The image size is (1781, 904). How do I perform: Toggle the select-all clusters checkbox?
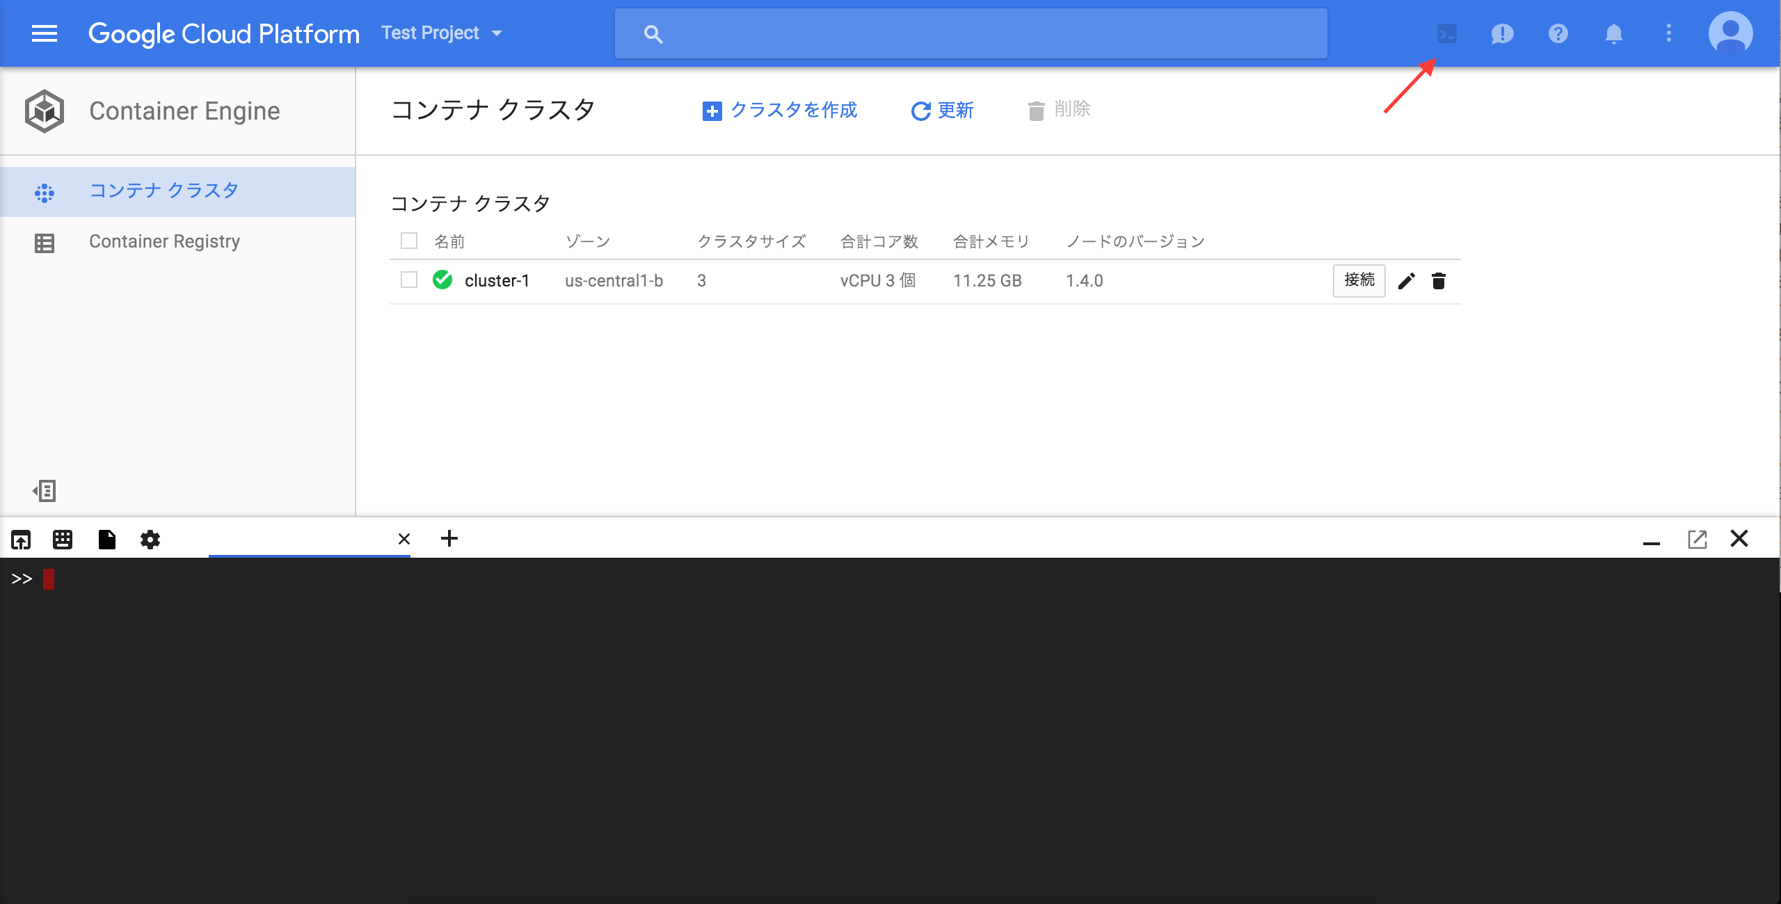[408, 240]
